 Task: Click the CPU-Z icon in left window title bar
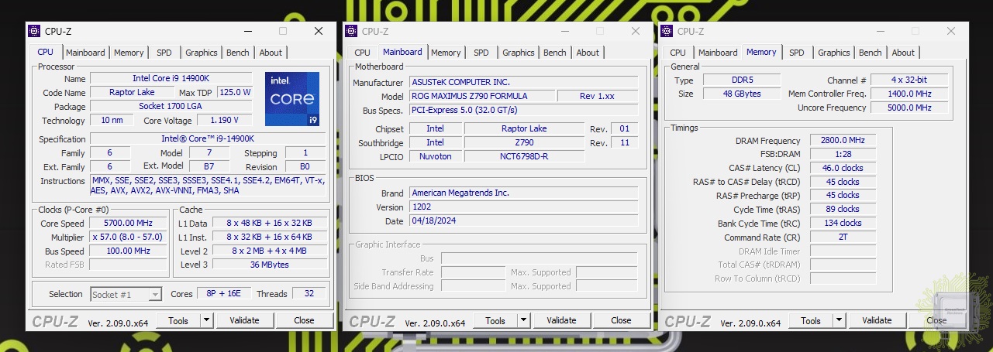tap(34, 31)
